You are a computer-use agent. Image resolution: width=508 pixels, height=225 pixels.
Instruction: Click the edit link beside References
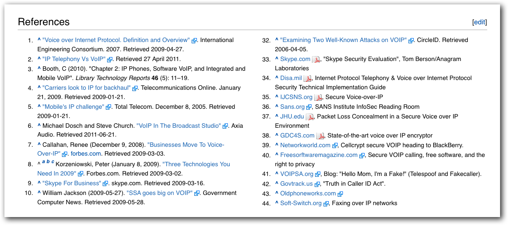pos(480,22)
